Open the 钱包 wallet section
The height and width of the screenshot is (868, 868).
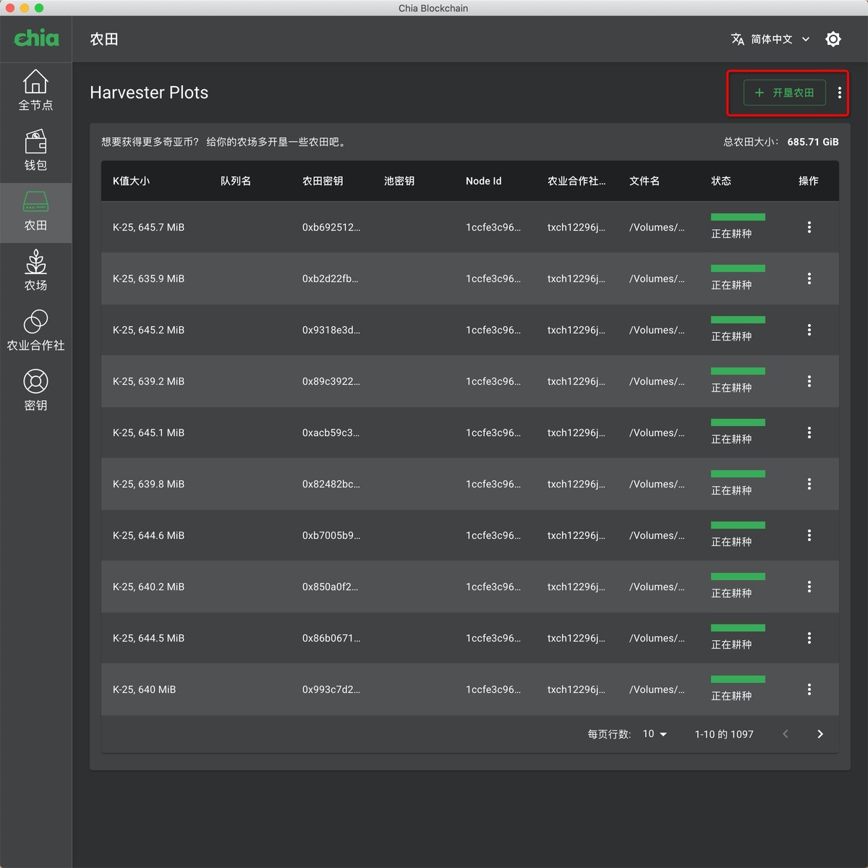pyautogui.click(x=35, y=150)
